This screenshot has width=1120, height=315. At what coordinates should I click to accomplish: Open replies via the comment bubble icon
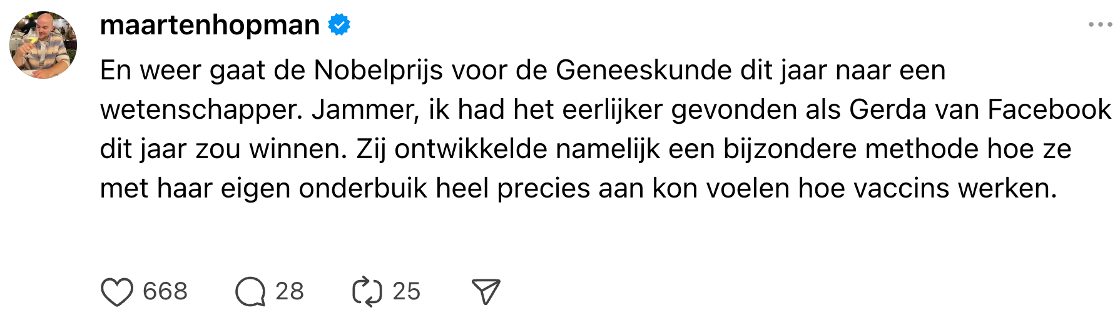(250, 292)
